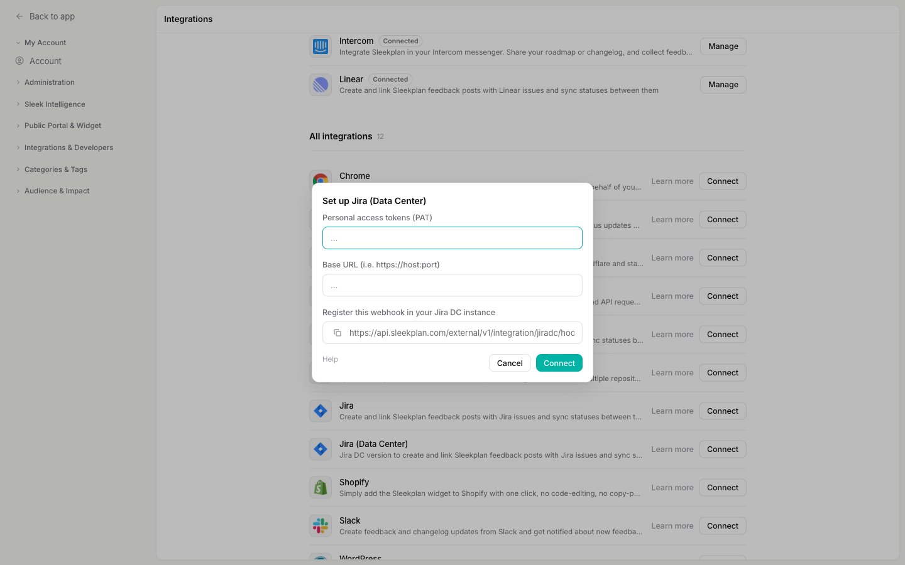Connect the Shopify integration
The image size is (905, 565).
(723, 488)
